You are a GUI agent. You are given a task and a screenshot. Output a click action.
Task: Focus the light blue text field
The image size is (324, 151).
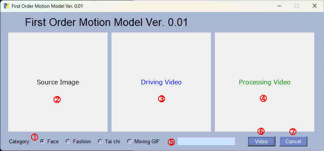206,141
